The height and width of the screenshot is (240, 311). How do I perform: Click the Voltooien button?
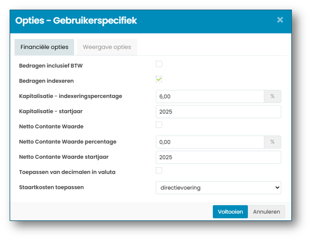pyautogui.click(x=230, y=212)
